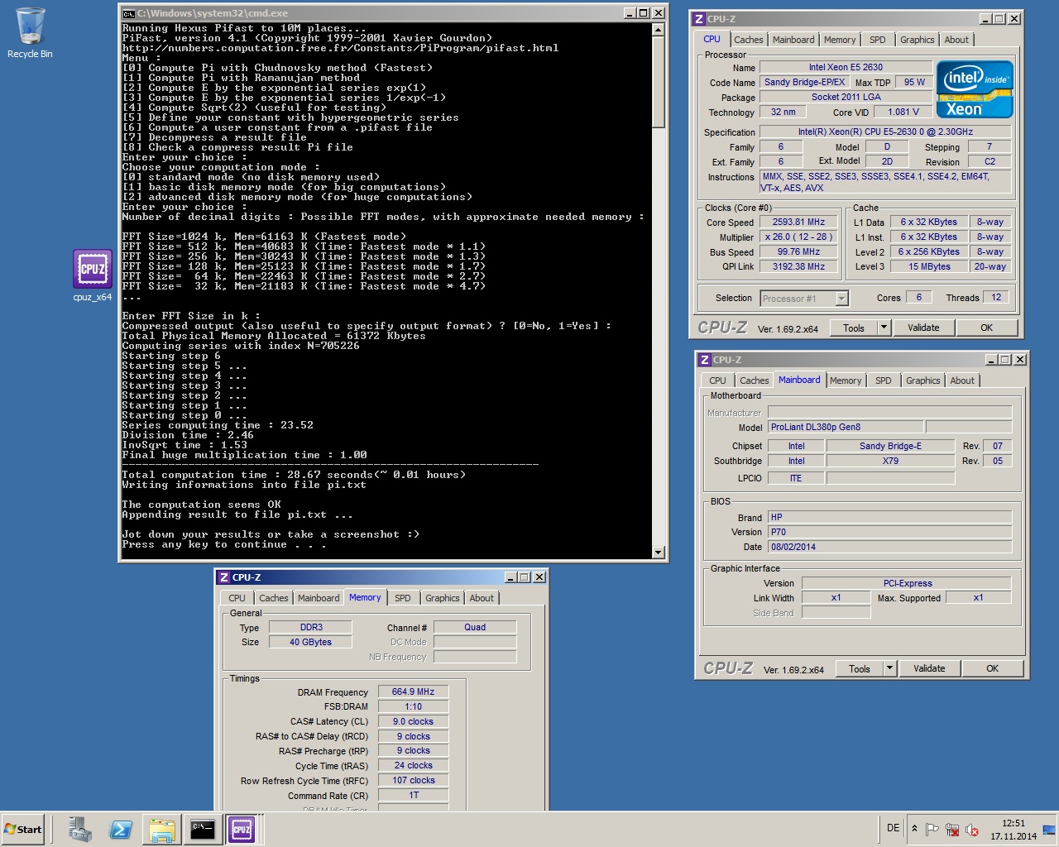Click the Intel Xeon inside logo
This screenshot has width=1059, height=847.
point(975,89)
